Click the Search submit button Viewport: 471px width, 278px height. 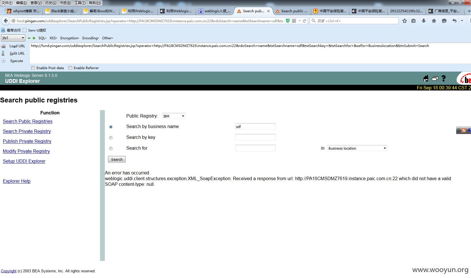click(117, 159)
